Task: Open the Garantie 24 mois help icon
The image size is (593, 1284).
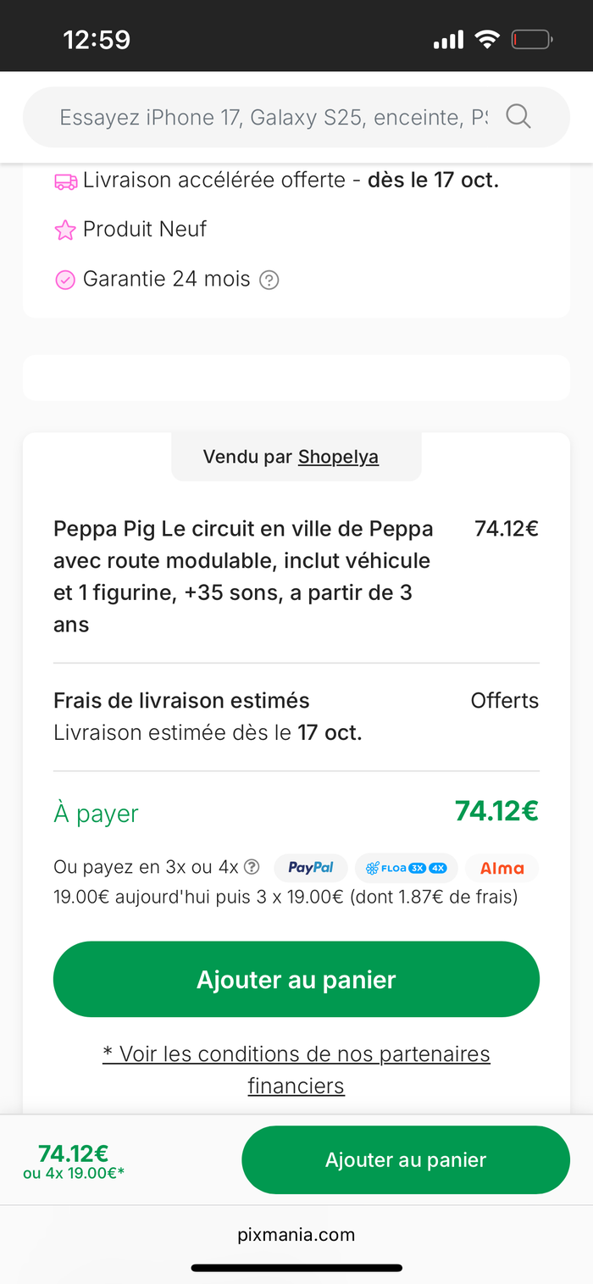Action: click(x=269, y=280)
